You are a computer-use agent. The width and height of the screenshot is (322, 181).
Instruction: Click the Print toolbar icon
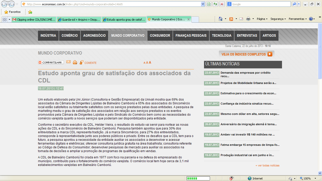248,19
